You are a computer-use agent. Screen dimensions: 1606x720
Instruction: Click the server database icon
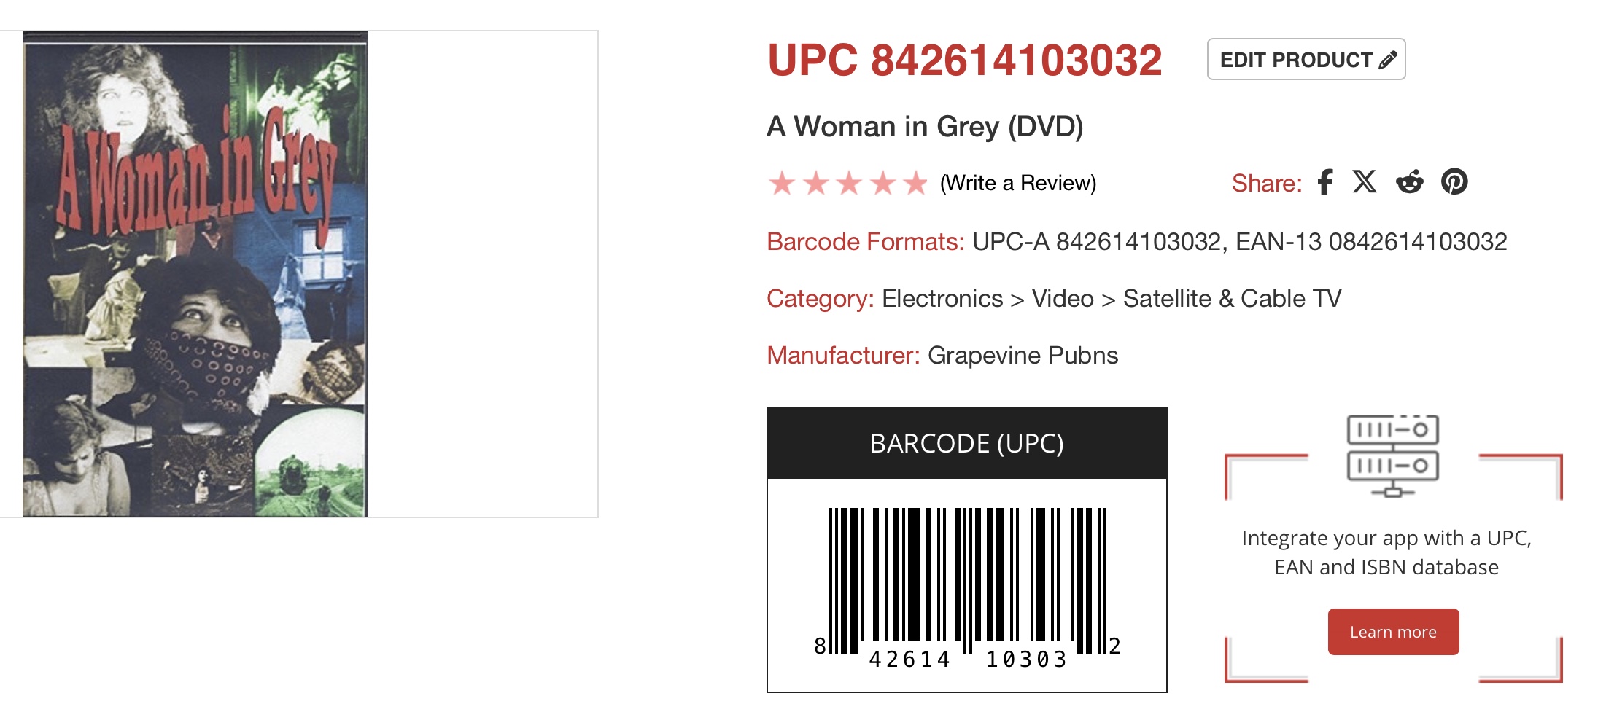(x=1392, y=455)
